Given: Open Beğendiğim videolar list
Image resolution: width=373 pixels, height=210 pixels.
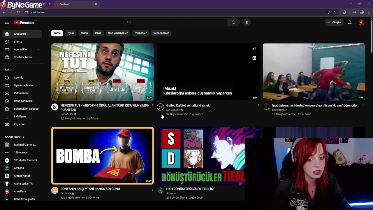Looking at the screenshot, I should tap(22, 109).
